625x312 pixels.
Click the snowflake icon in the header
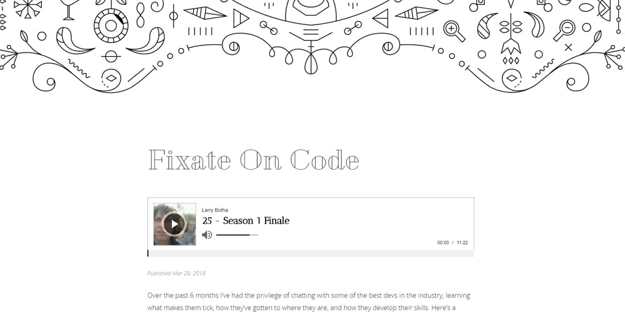28,8
